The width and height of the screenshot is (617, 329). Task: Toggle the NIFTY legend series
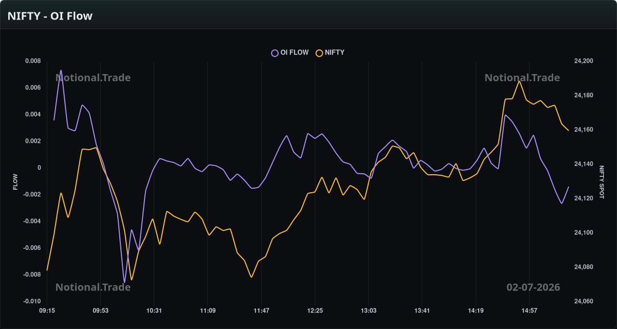click(330, 52)
